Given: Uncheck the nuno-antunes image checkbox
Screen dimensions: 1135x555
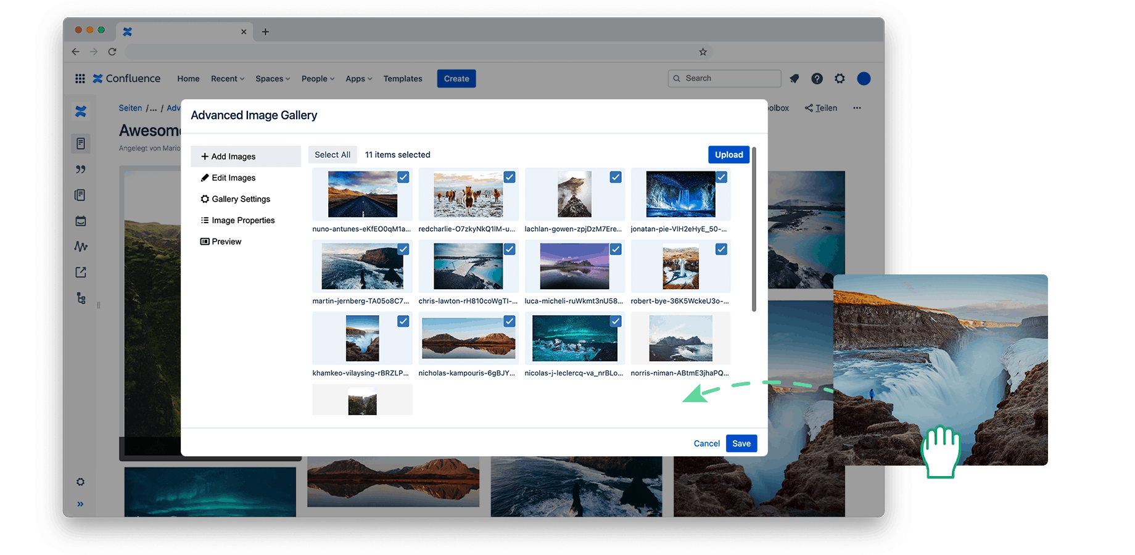Looking at the screenshot, I should click(403, 177).
